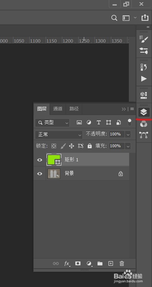Expand the workspace switcher dropdown arrow
The width and height of the screenshot is (152, 287).
pyautogui.click(x=135, y=18)
